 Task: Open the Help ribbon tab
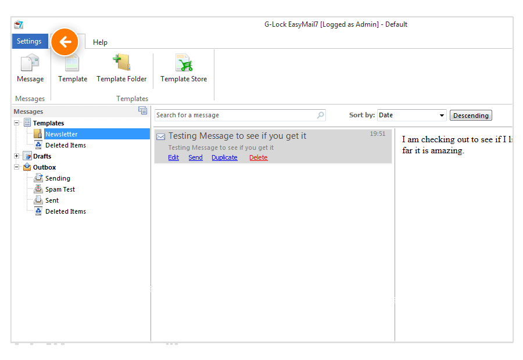[100, 42]
